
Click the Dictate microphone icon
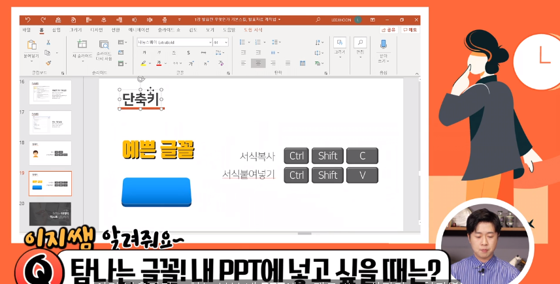click(x=383, y=44)
